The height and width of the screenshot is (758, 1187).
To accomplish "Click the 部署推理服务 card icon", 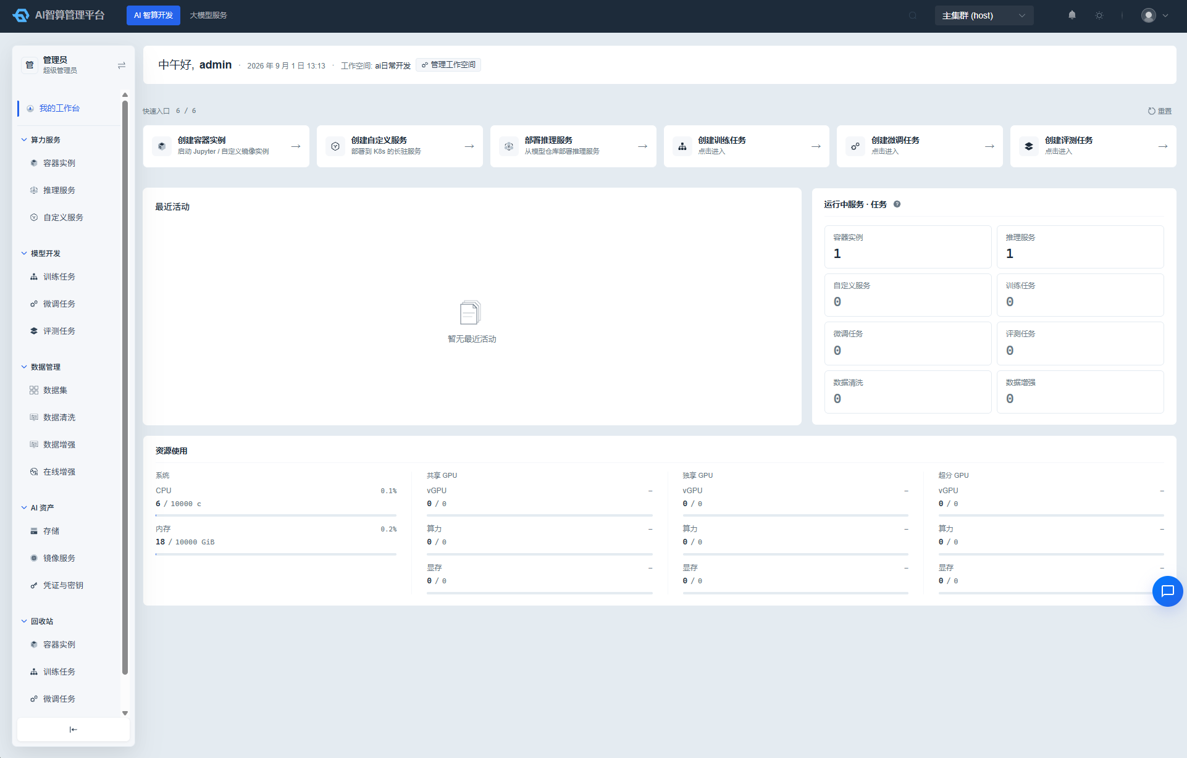I will pos(509,146).
